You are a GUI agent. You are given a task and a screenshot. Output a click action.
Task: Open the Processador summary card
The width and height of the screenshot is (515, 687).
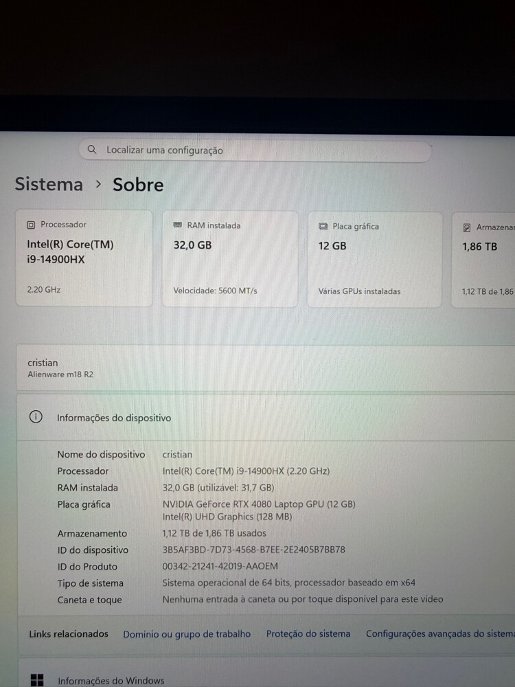pyautogui.click(x=84, y=258)
